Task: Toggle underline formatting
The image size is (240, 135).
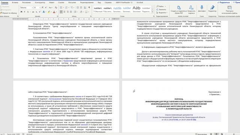Action: [28, 12]
